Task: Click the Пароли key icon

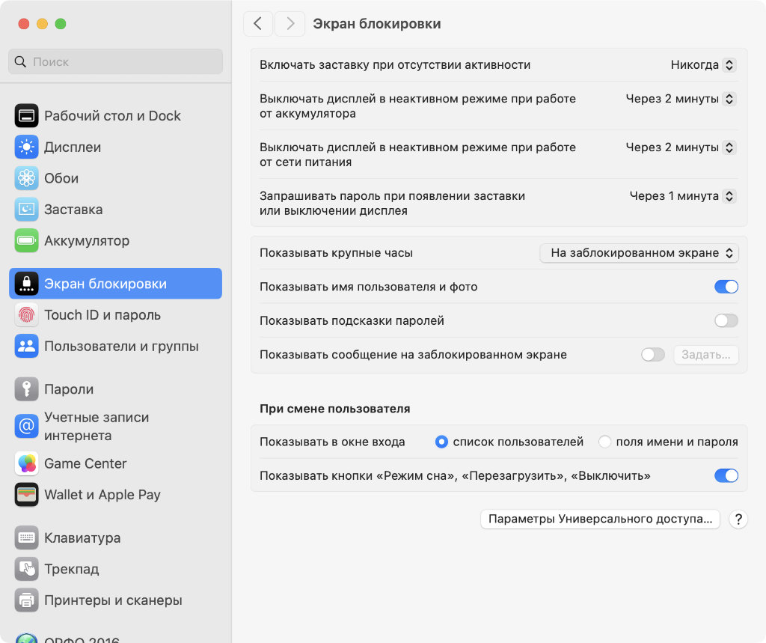Action: click(26, 389)
